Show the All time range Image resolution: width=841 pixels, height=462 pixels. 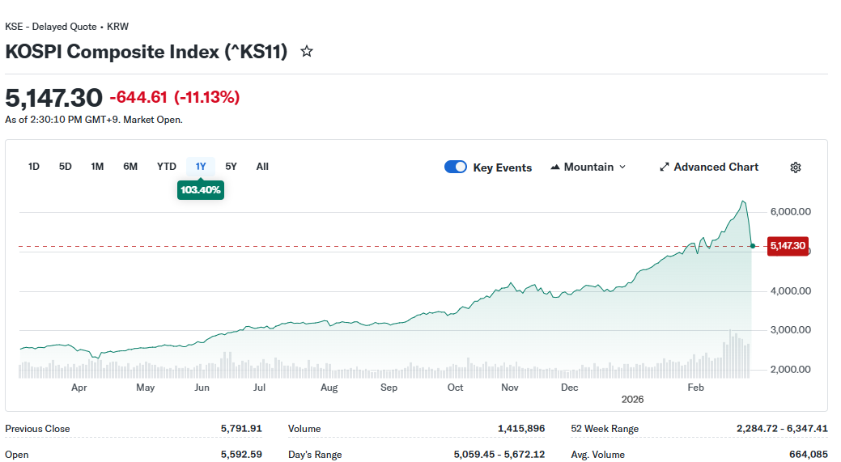pyautogui.click(x=262, y=167)
